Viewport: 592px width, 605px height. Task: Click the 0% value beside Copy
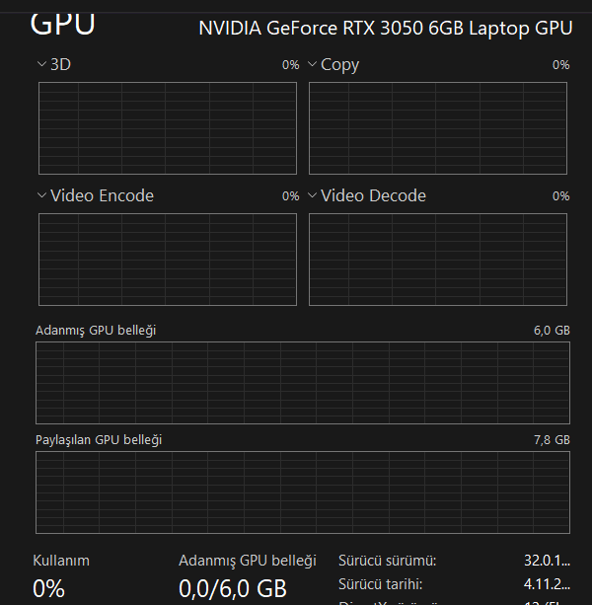click(560, 65)
